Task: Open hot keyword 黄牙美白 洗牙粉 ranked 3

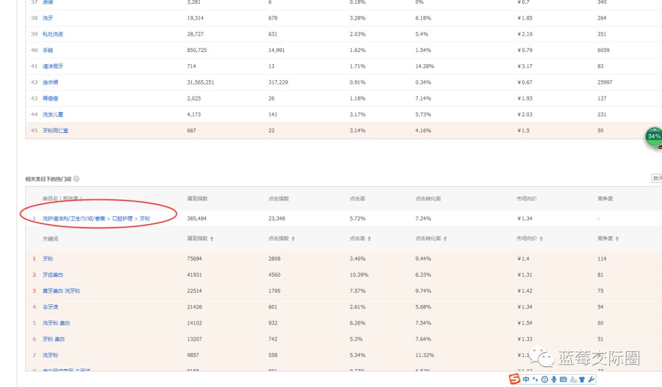Action: click(x=61, y=290)
